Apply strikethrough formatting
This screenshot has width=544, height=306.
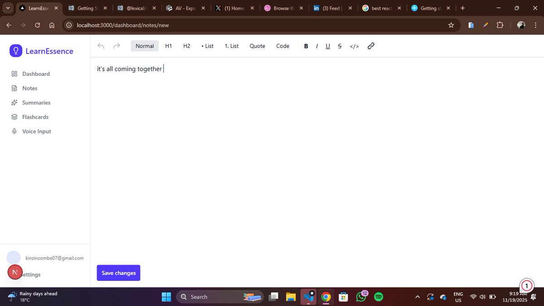click(339, 46)
